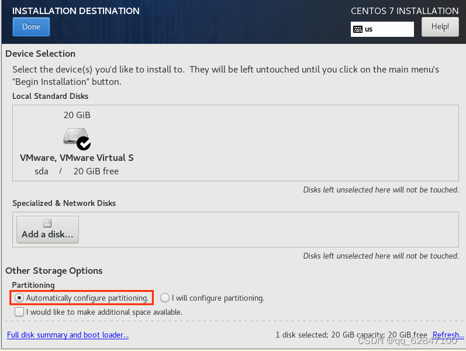
Task: Click the Partitioning label
Action: click(33, 285)
